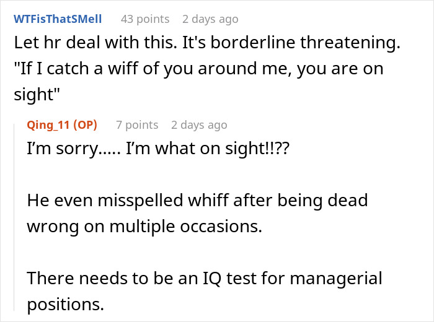The image size is (434, 322).
Task: Open WTFisThatSMell's user profile
Action: [x=58, y=19]
